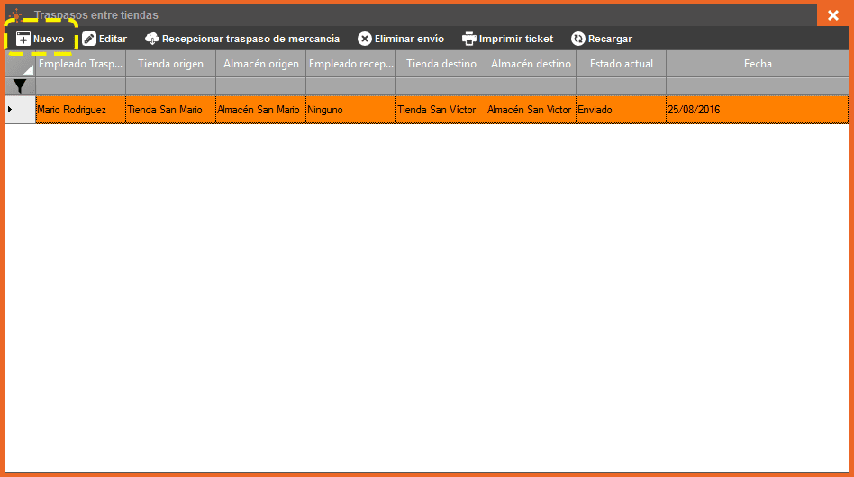Sort by Empleado Traspaso column header

(x=80, y=64)
